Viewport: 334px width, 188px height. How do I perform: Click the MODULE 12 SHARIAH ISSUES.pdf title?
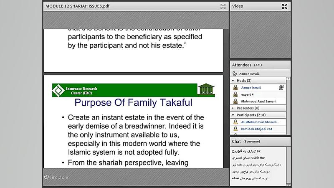click(78, 6)
